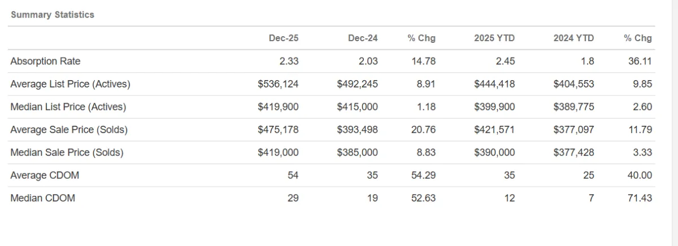
Task: Click the 71.43 percent change value
Action: coord(640,198)
